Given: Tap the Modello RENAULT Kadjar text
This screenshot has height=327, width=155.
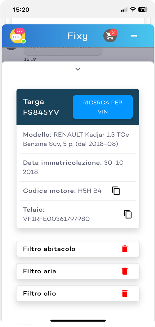Looking at the screenshot, I should coord(76,139).
